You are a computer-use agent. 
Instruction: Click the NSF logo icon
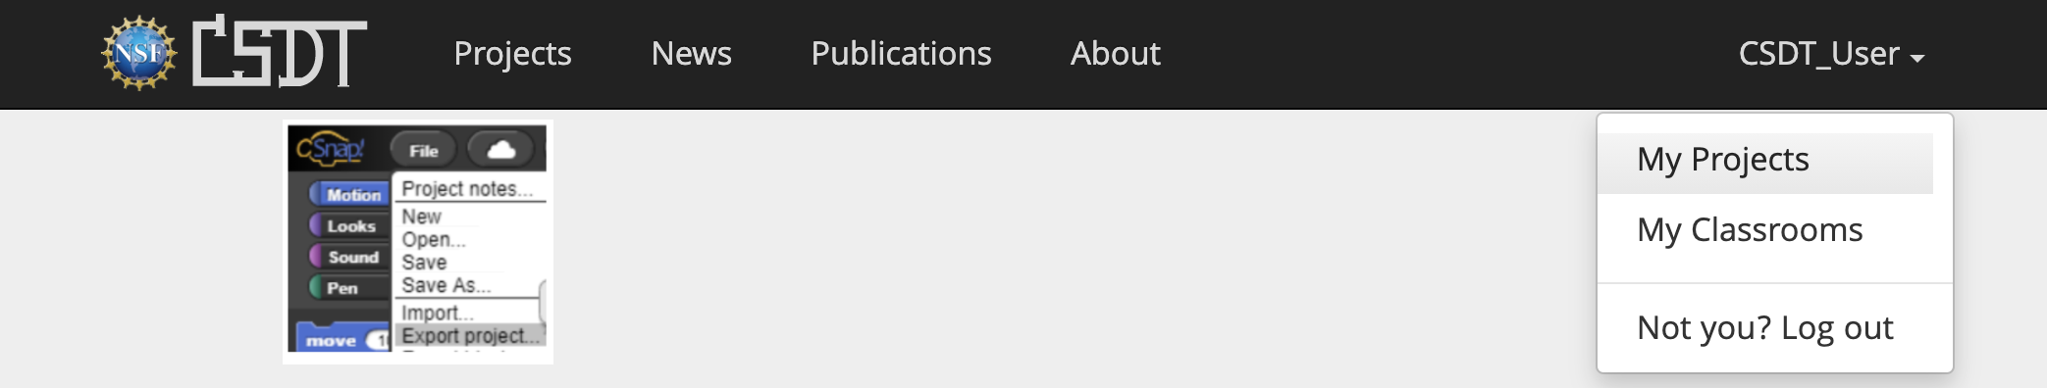[139, 53]
